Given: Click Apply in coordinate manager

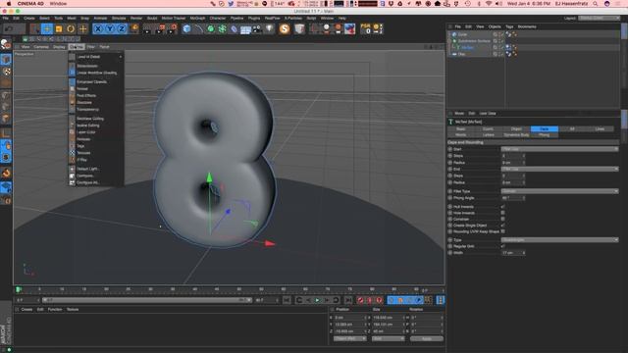Looking at the screenshot, I should (x=427, y=338).
